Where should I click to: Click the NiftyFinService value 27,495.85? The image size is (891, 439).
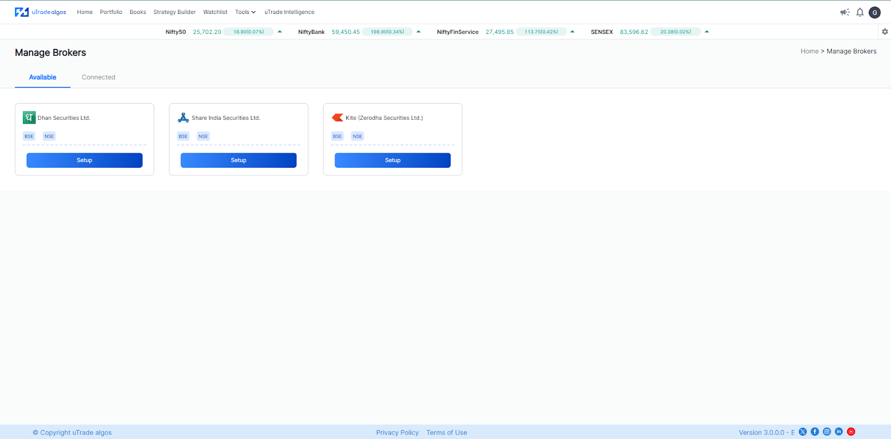point(500,32)
